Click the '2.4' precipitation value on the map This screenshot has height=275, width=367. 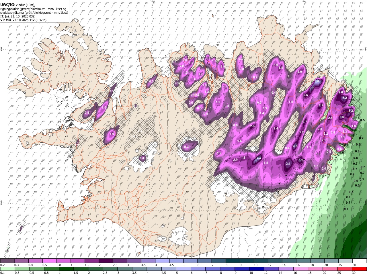coord(276,129)
